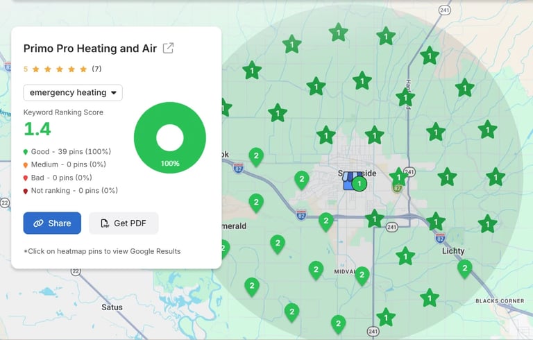The width and height of the screenshot is (533, 340).
Task: Click the 1.4 ranking score value
Action: click(37, 129)
